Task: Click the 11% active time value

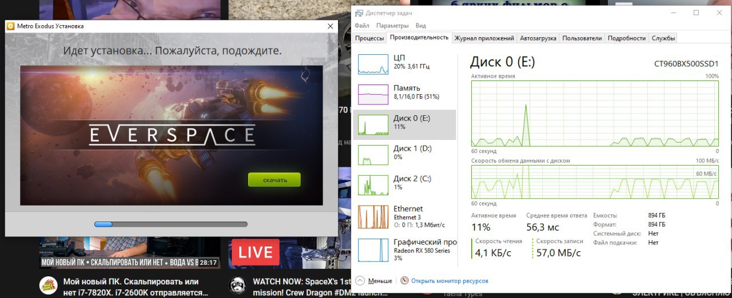Action: (481, 227)
